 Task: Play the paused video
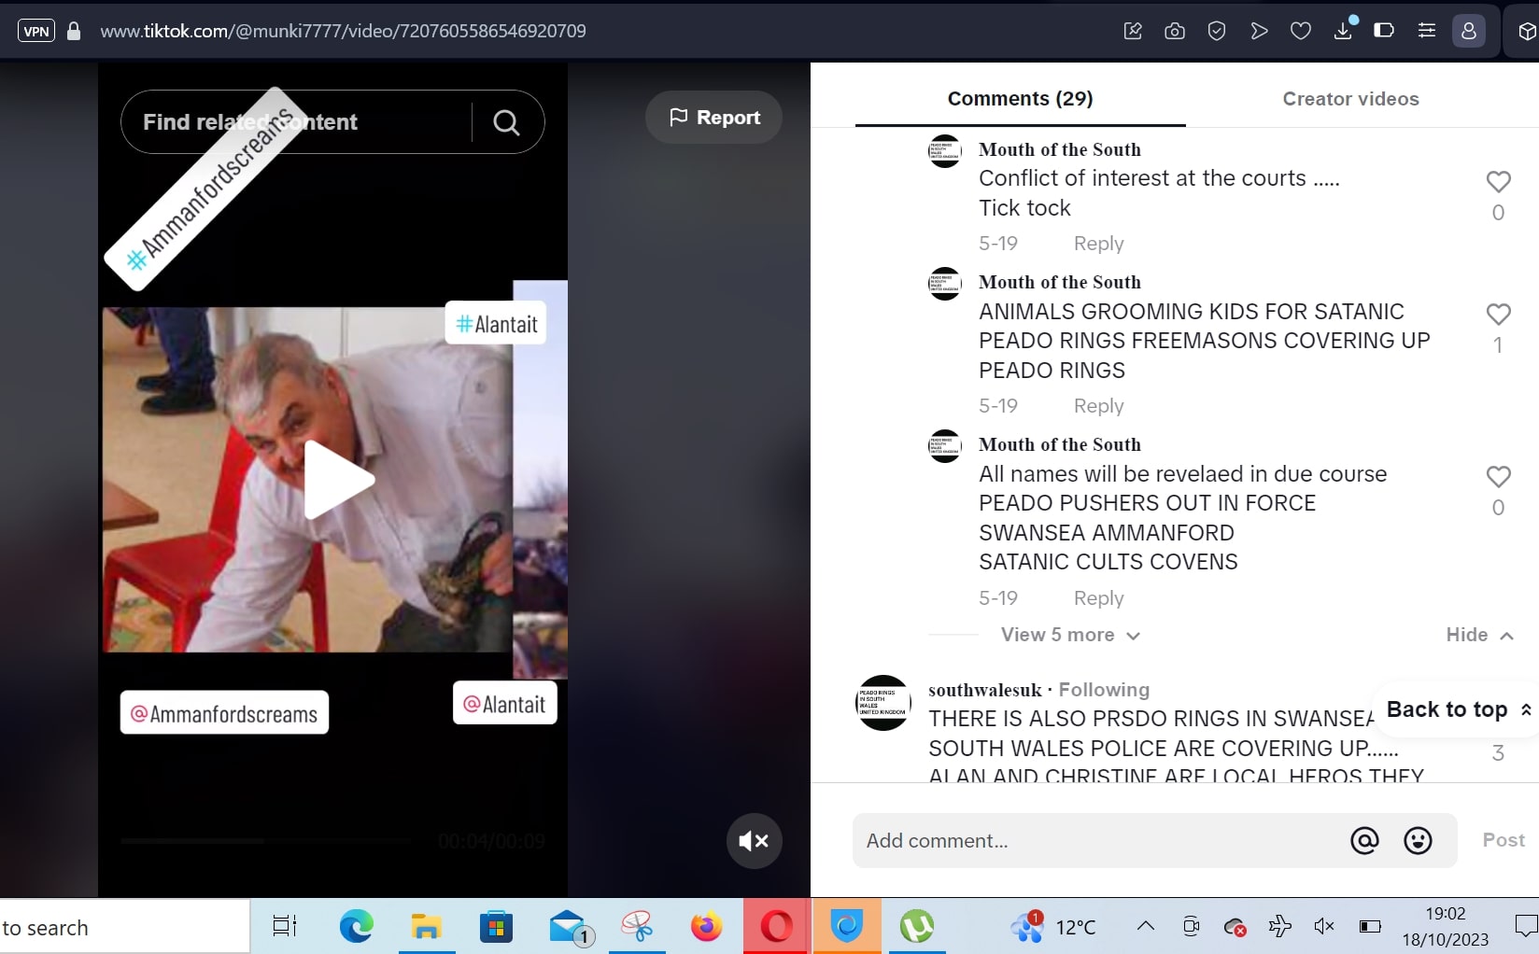point(338,480)
